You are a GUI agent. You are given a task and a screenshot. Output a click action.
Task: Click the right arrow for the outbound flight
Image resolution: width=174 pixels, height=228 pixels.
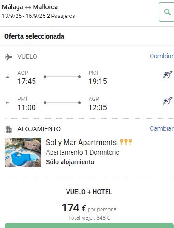tap(7, 77)
